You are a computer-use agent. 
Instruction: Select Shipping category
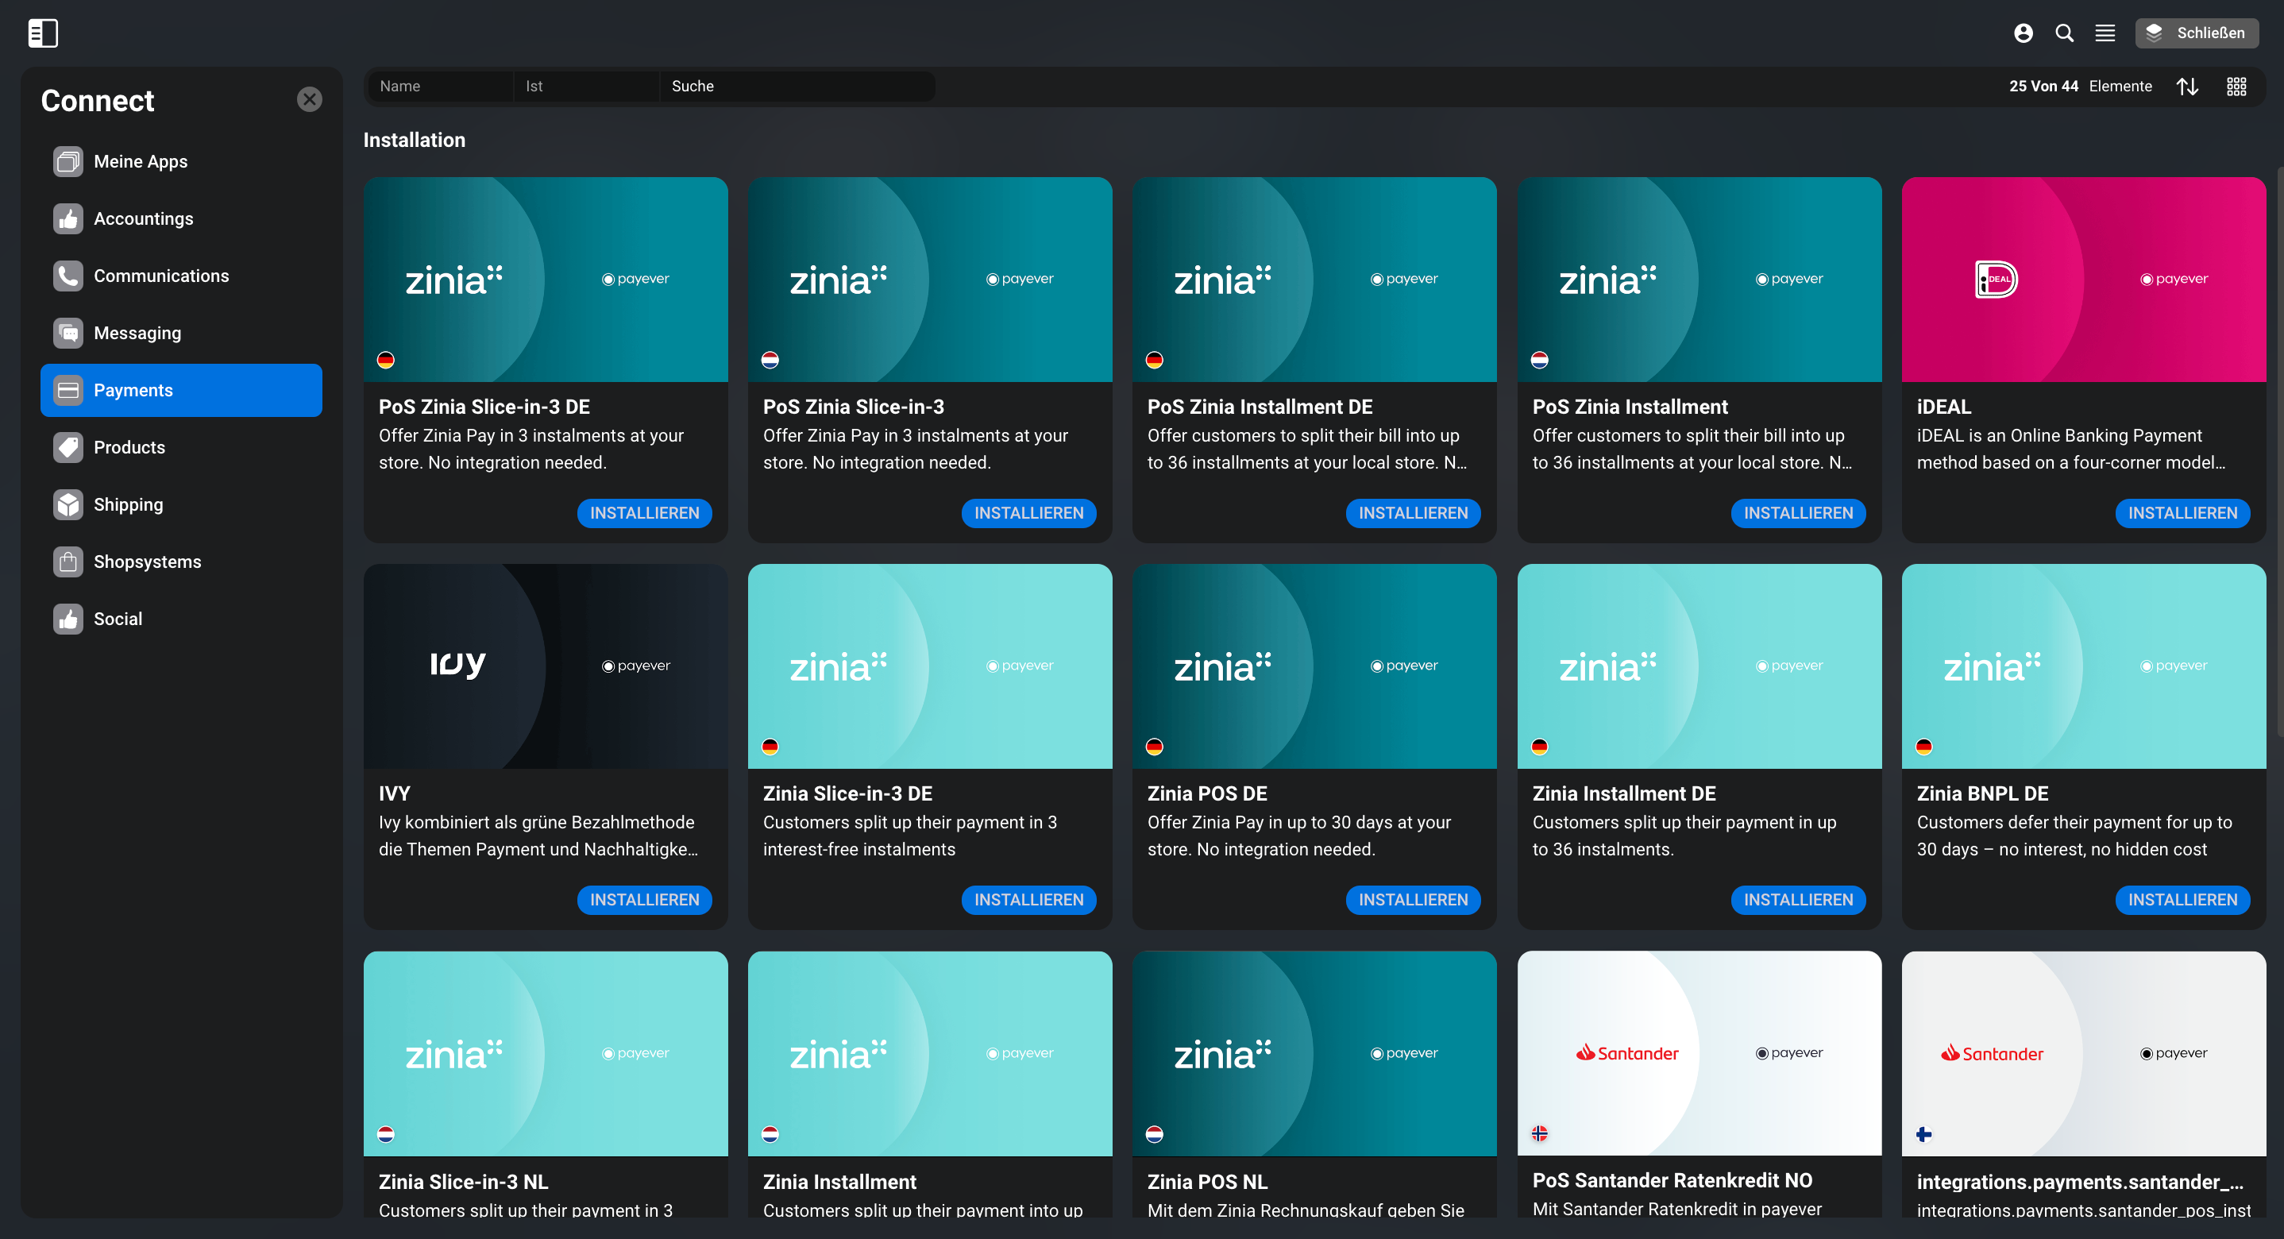point(181,504)
